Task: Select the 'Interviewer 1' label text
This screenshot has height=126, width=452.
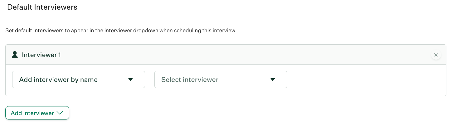Action: [x=41, y=55]
